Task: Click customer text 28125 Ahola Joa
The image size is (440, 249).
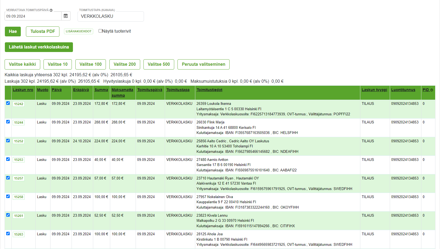Action: pos(210,234)
